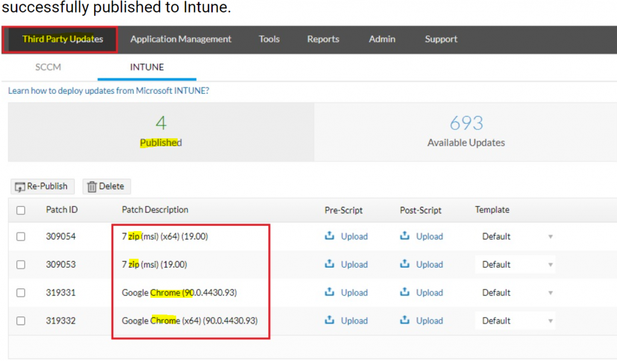Select the checkbox for Google Chrome patch 319331
The height and width of the screenshot is (361, 617).
point(21,292)
